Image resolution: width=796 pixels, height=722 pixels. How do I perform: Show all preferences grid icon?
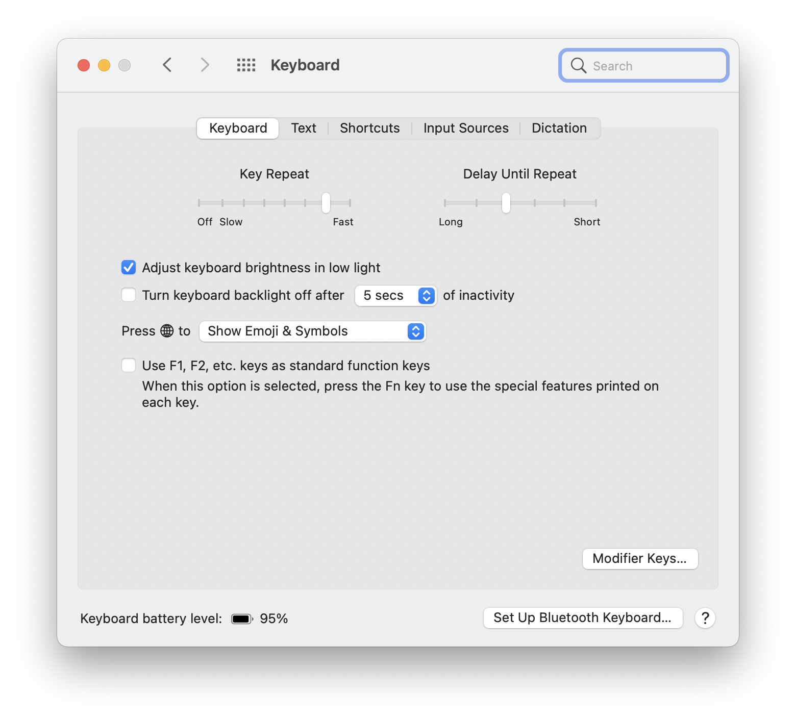click(x=246, y=65)
